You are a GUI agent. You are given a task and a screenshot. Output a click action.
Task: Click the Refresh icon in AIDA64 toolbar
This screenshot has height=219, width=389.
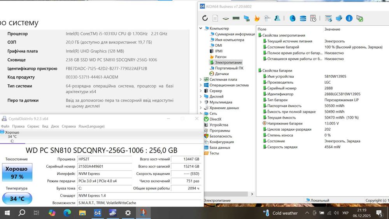coord(205,18)
